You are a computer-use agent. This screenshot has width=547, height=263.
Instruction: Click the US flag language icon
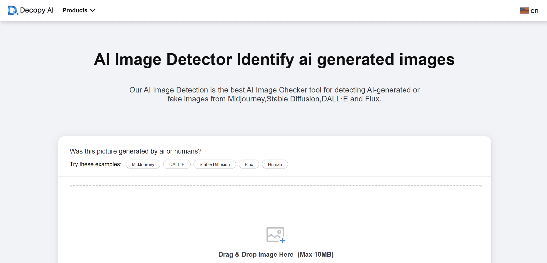pyautogui.click(x=524, y=11)
